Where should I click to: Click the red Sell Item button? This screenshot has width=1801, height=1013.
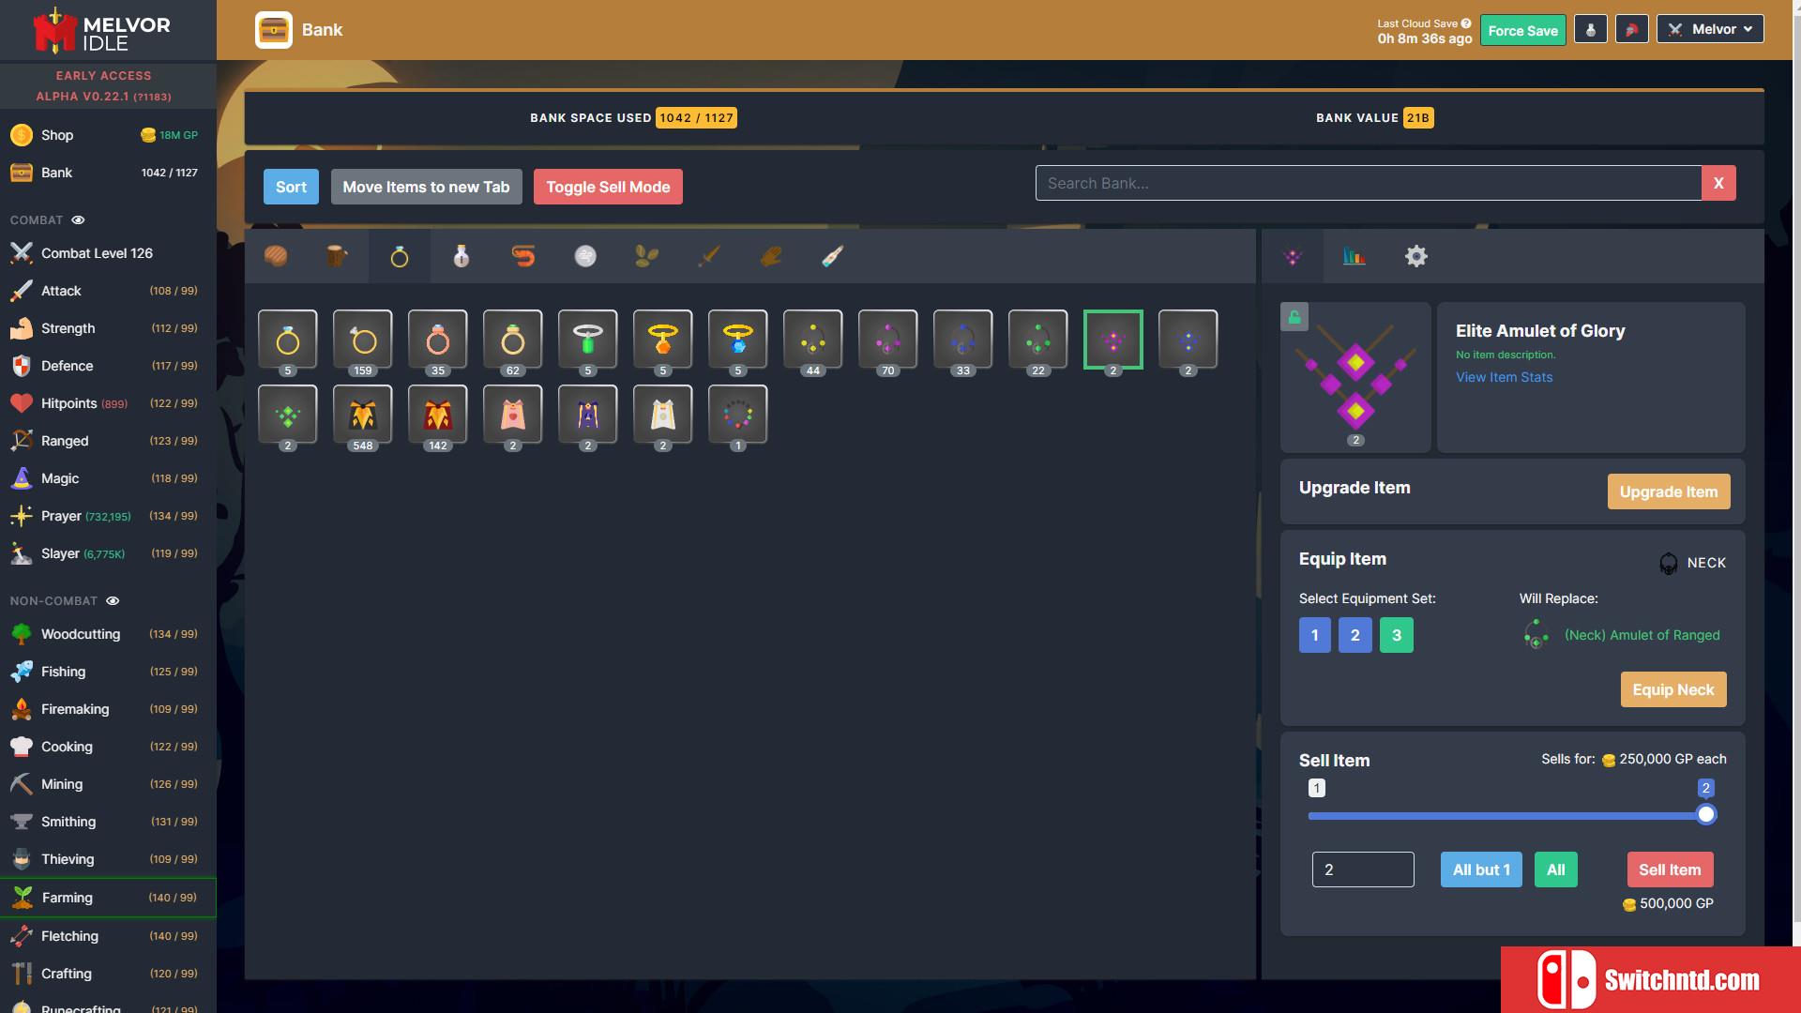point(1670,869)
